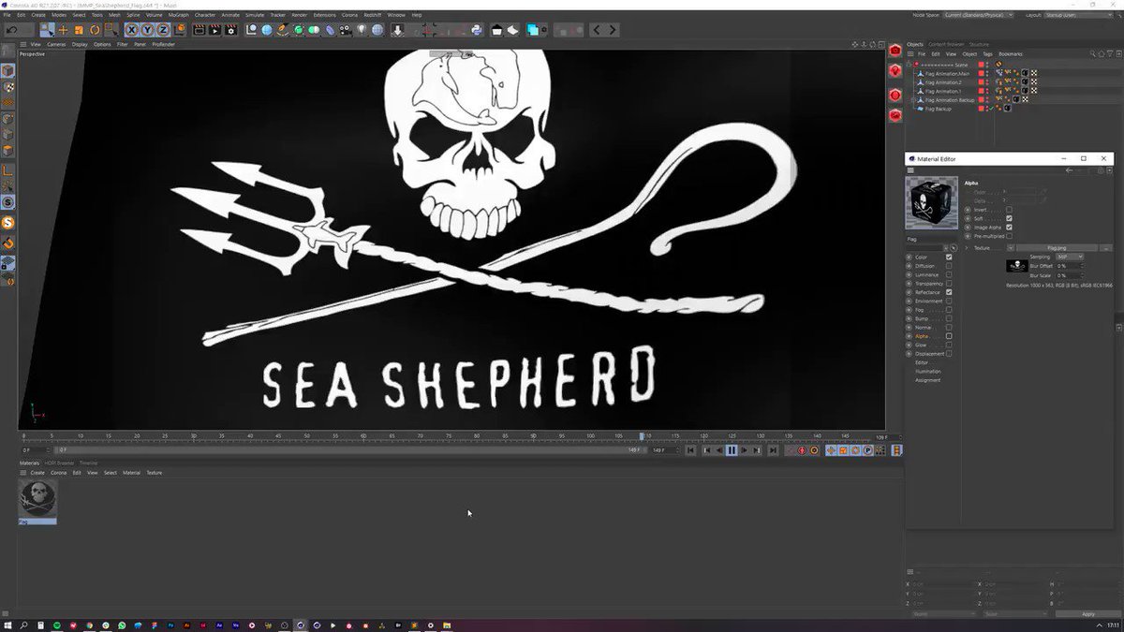Enable the Invert checkbox
The height and width of the screenshot is (632, 1124).
(1009, 210)
